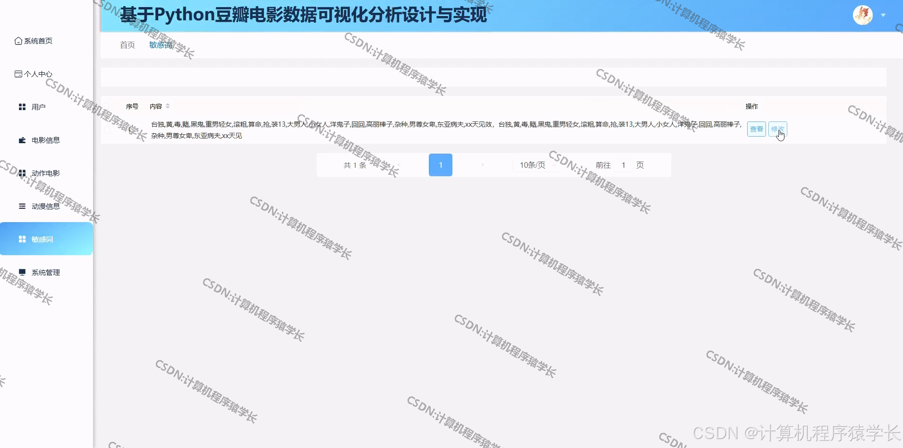Check the checkbox for row 1
This screenshot has width=903, height=448.
pyautogui.click(x=107, y=129)
